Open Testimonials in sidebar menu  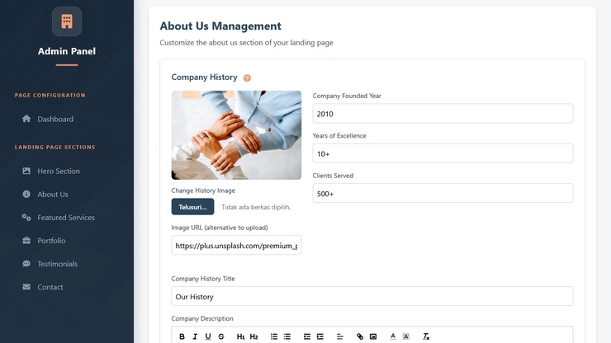(x=57, y=264)
